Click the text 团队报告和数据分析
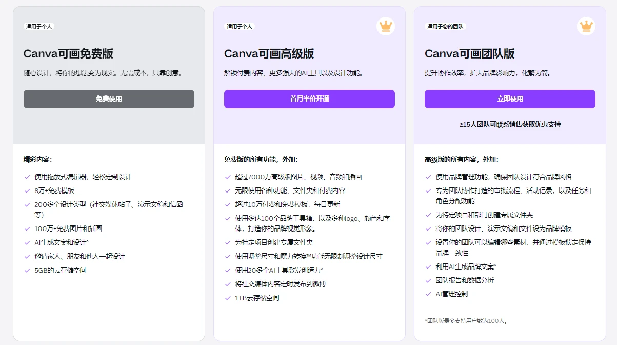This screenshot has width=617, height=345. click(465, 280)
